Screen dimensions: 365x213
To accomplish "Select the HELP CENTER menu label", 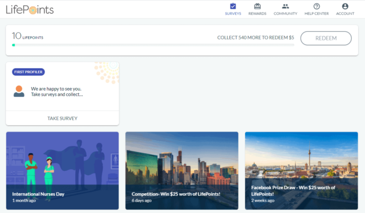I will coord(317,14).
